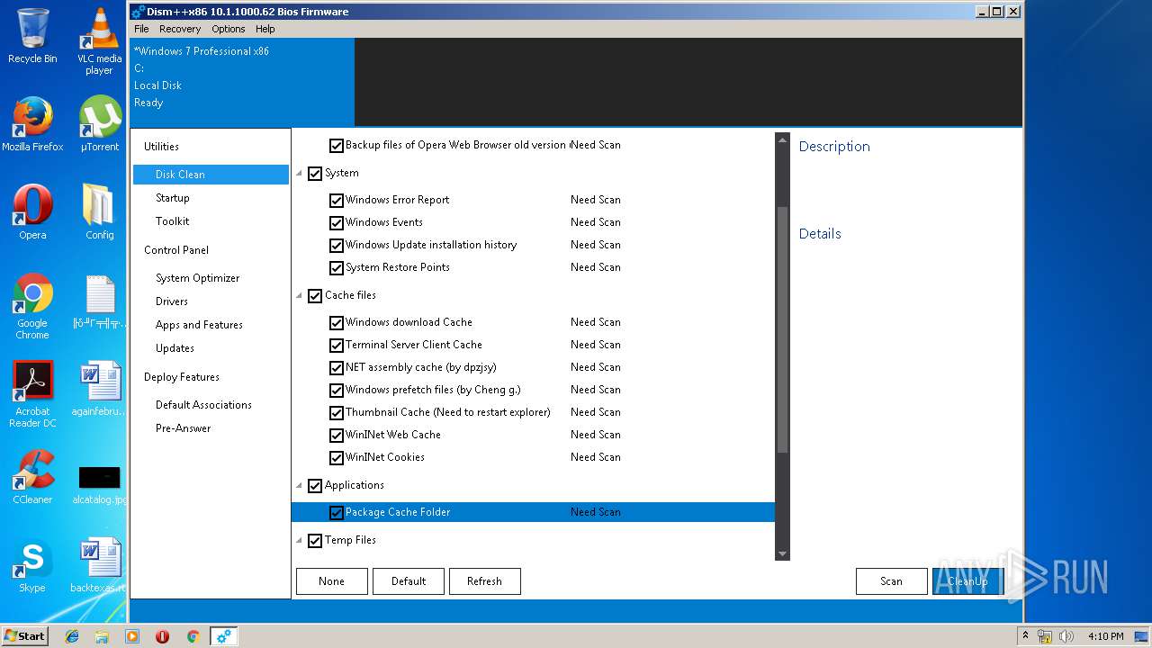Click the Scan button
Screen dimensions: 1152x648
point(892,581)
